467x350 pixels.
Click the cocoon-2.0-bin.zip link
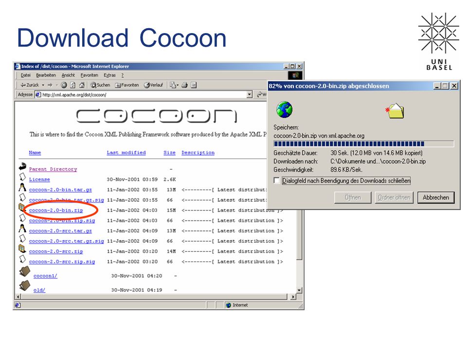click(x=56, y=210)
